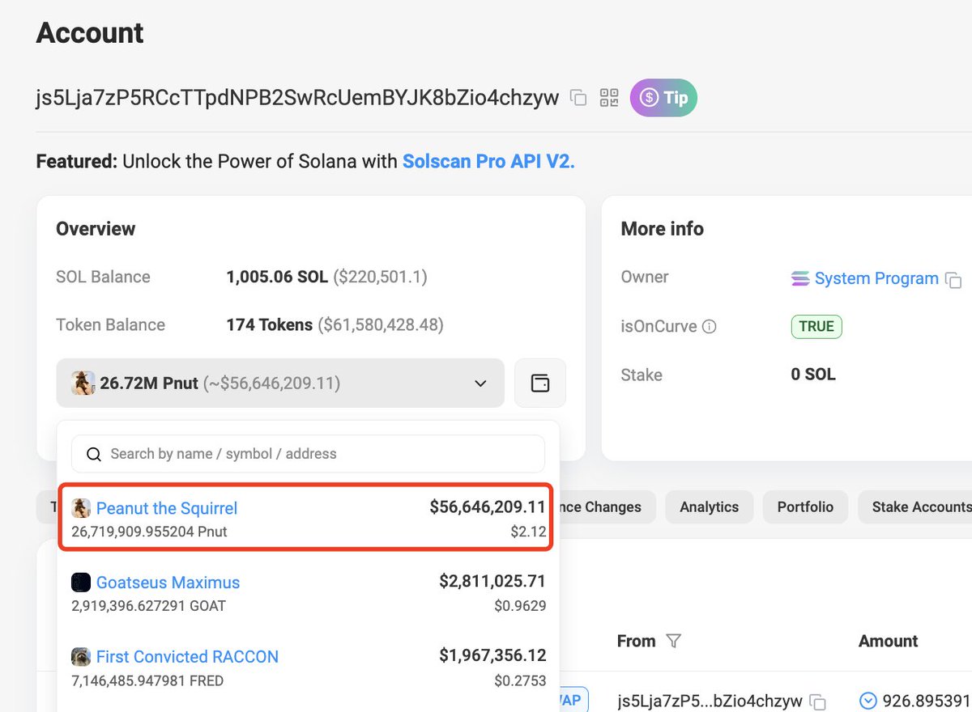Open the Solscan Pro API V2 link

point(488,161)
